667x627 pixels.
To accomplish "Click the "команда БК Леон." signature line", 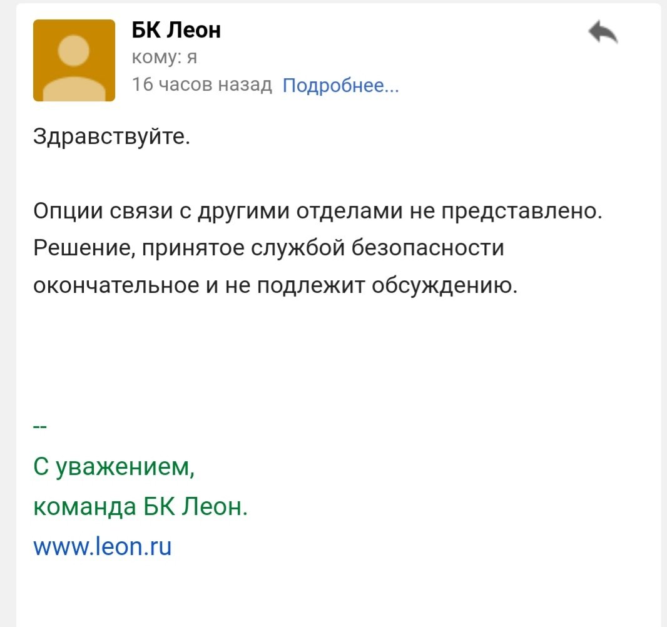I will point(140,506).
